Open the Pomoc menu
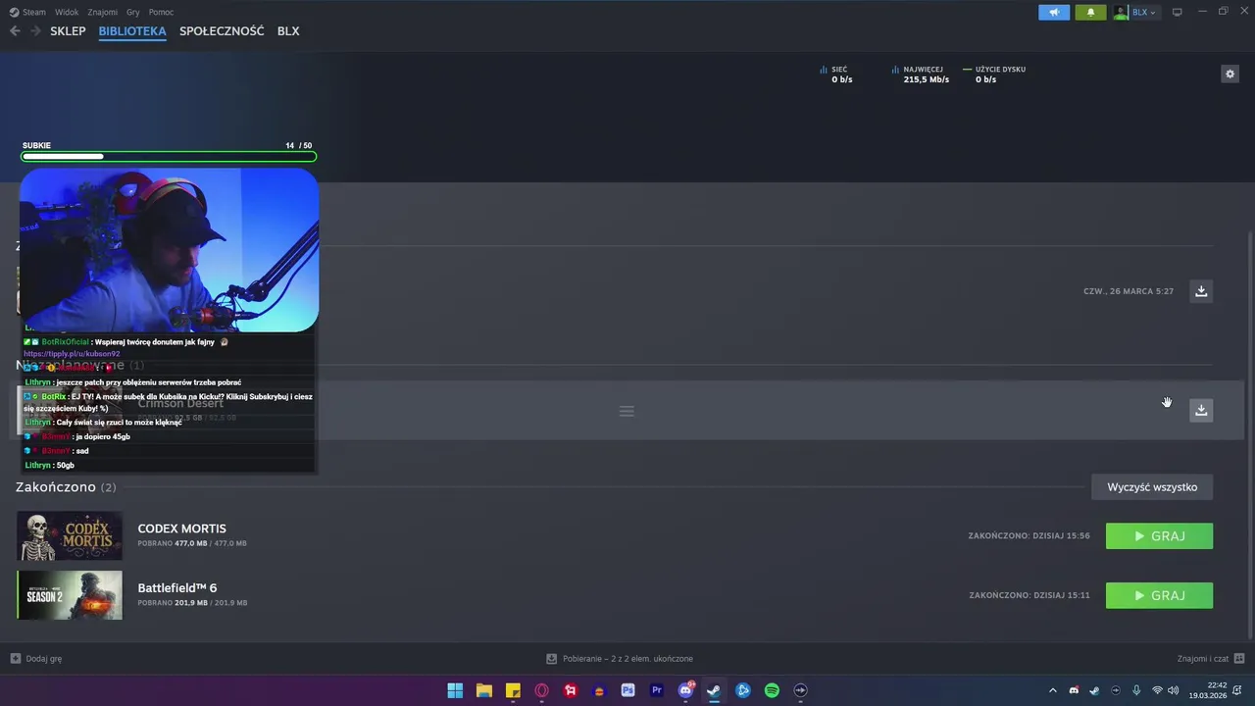This screenshot has height=706, width=1255. tap(161, 12)
